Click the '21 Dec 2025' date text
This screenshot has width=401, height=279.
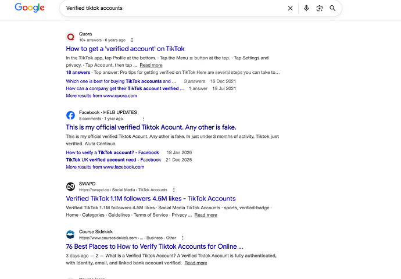pyautogui.click(x=179, y=160)
